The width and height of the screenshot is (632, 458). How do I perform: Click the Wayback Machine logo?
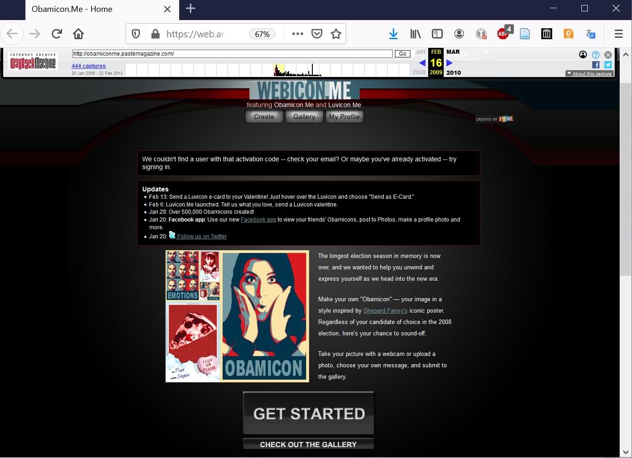pos(33,62)
